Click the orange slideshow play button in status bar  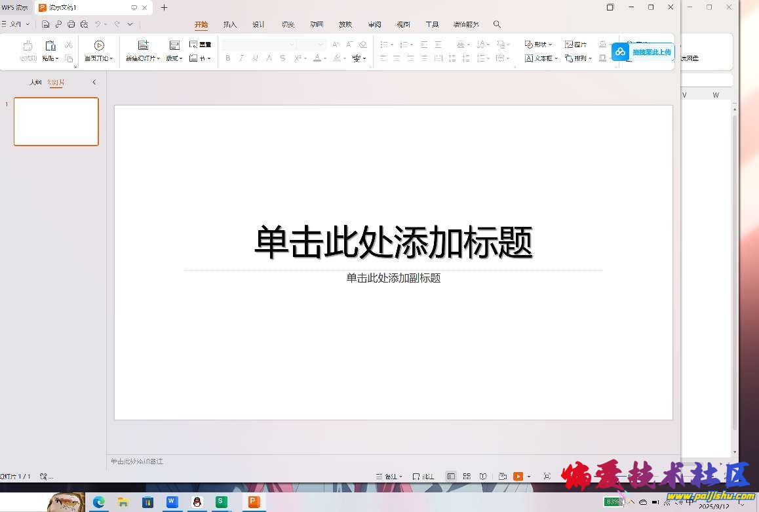518,477
